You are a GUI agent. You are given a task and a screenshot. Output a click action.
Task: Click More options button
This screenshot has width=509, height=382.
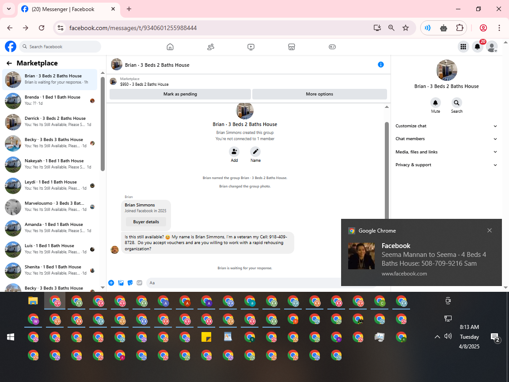tap(319, 94)
